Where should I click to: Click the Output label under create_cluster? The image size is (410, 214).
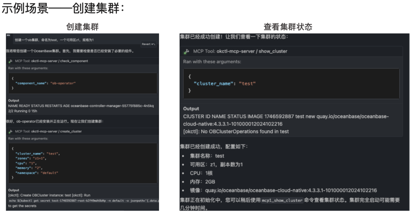(14, 190)
